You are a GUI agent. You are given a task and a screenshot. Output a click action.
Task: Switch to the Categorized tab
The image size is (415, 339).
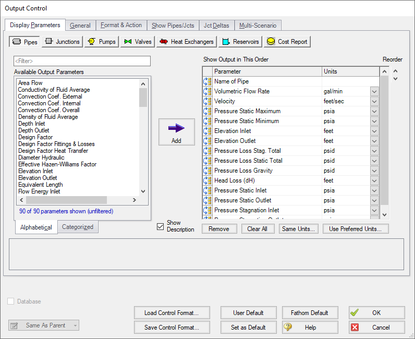(x=78, y=227)
